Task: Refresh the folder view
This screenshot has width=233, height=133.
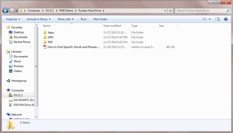Action: click(170, 11)
